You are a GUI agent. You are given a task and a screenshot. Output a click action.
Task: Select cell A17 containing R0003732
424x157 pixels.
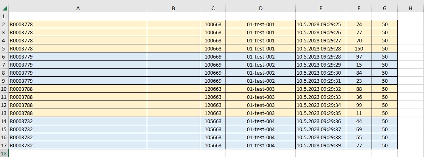coord(78,145)
